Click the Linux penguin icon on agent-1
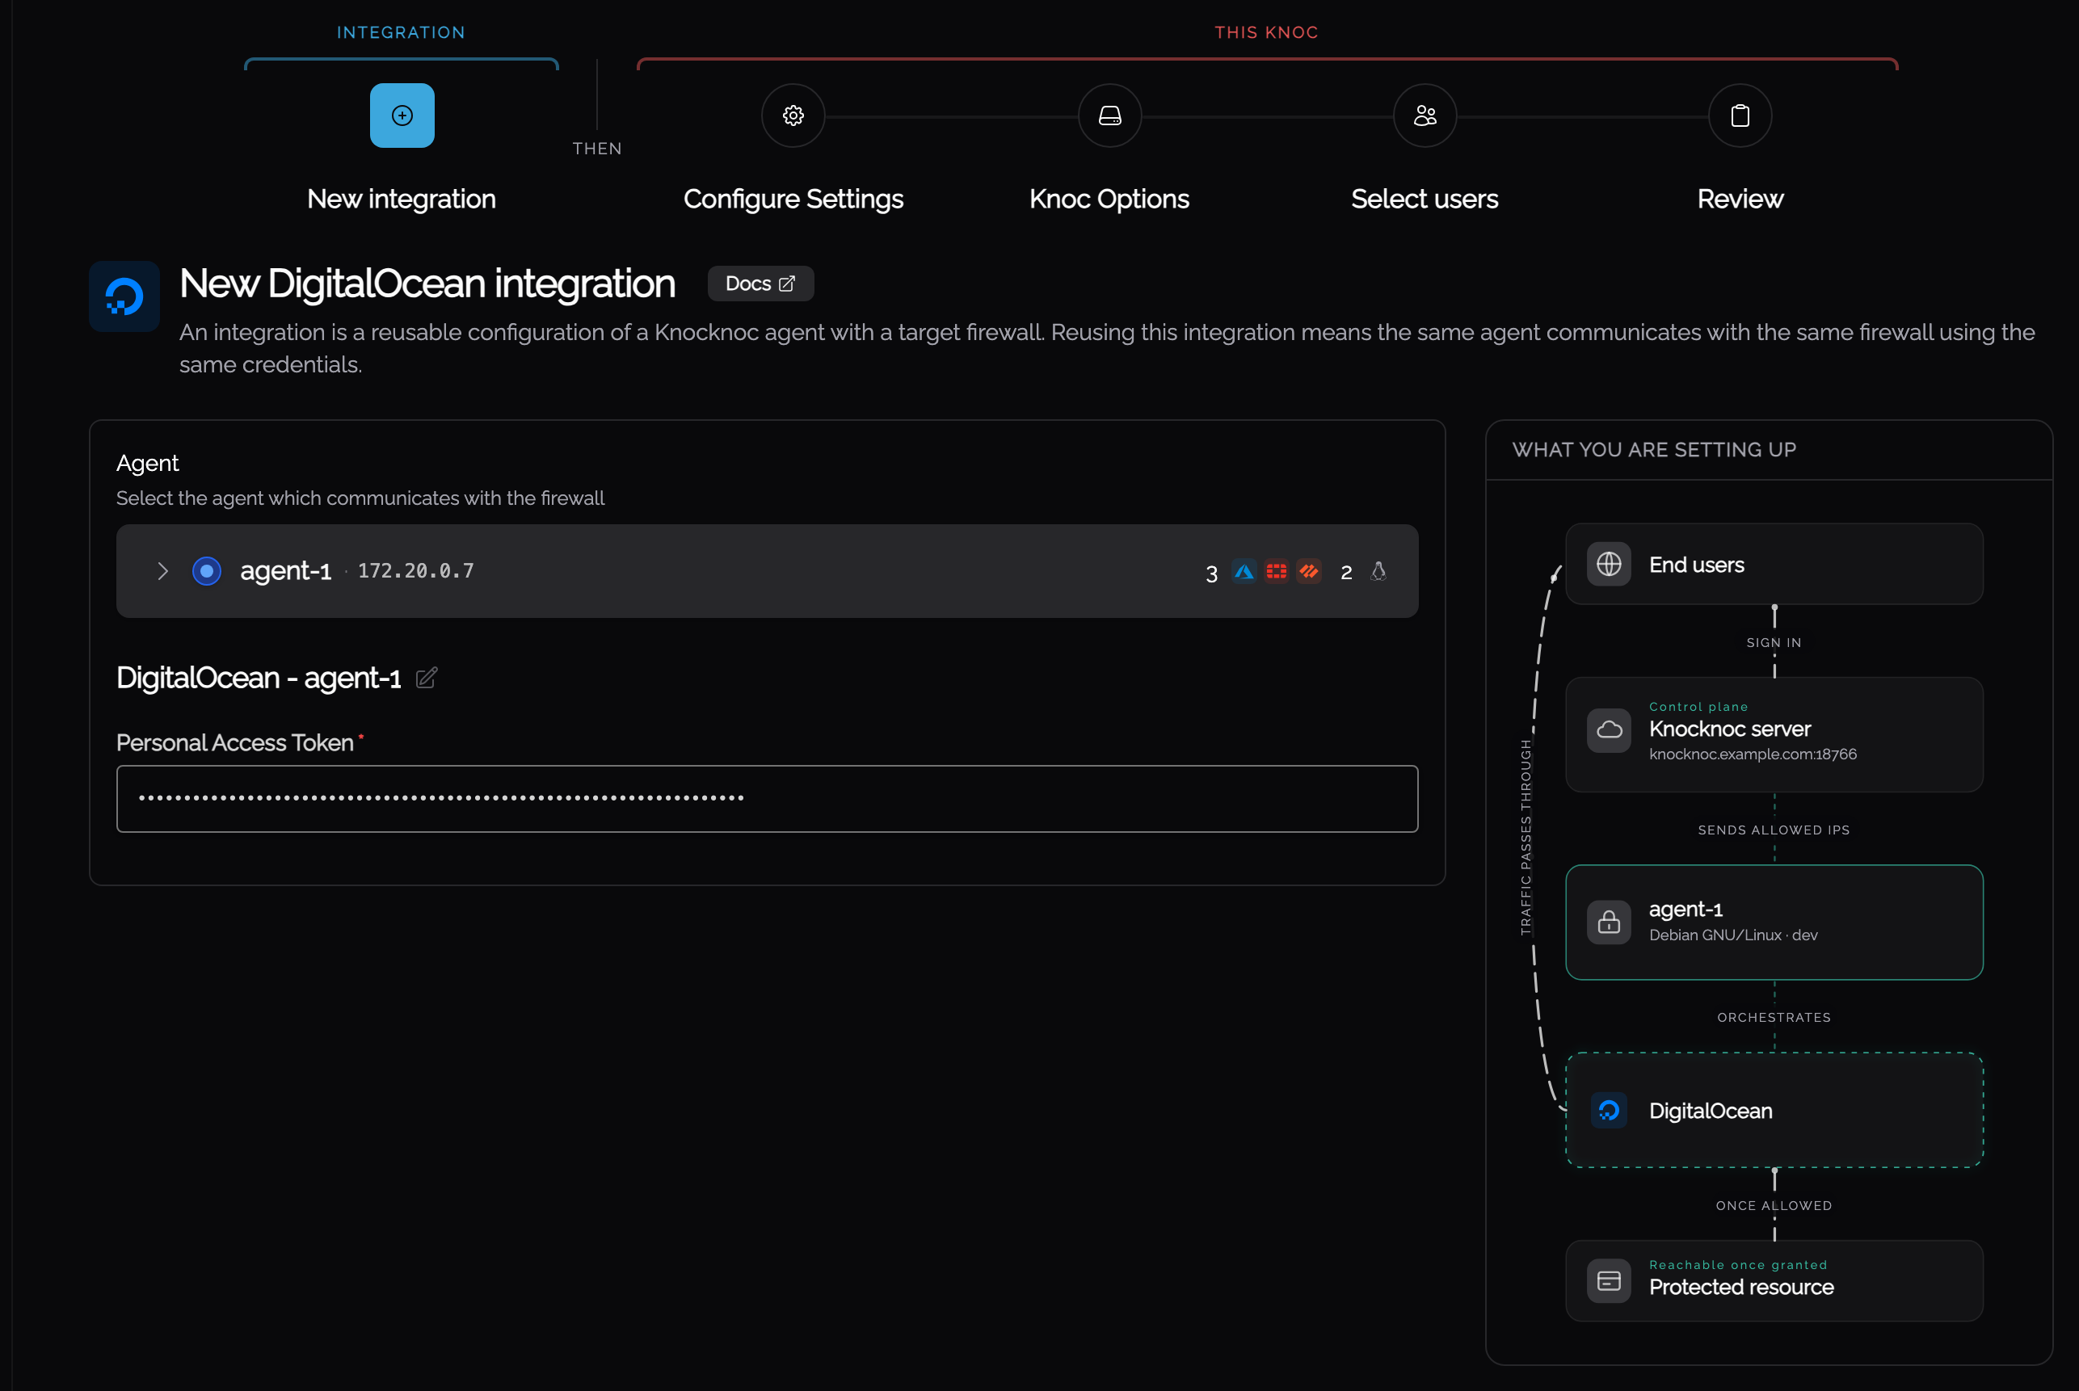 click(1378, 571)
